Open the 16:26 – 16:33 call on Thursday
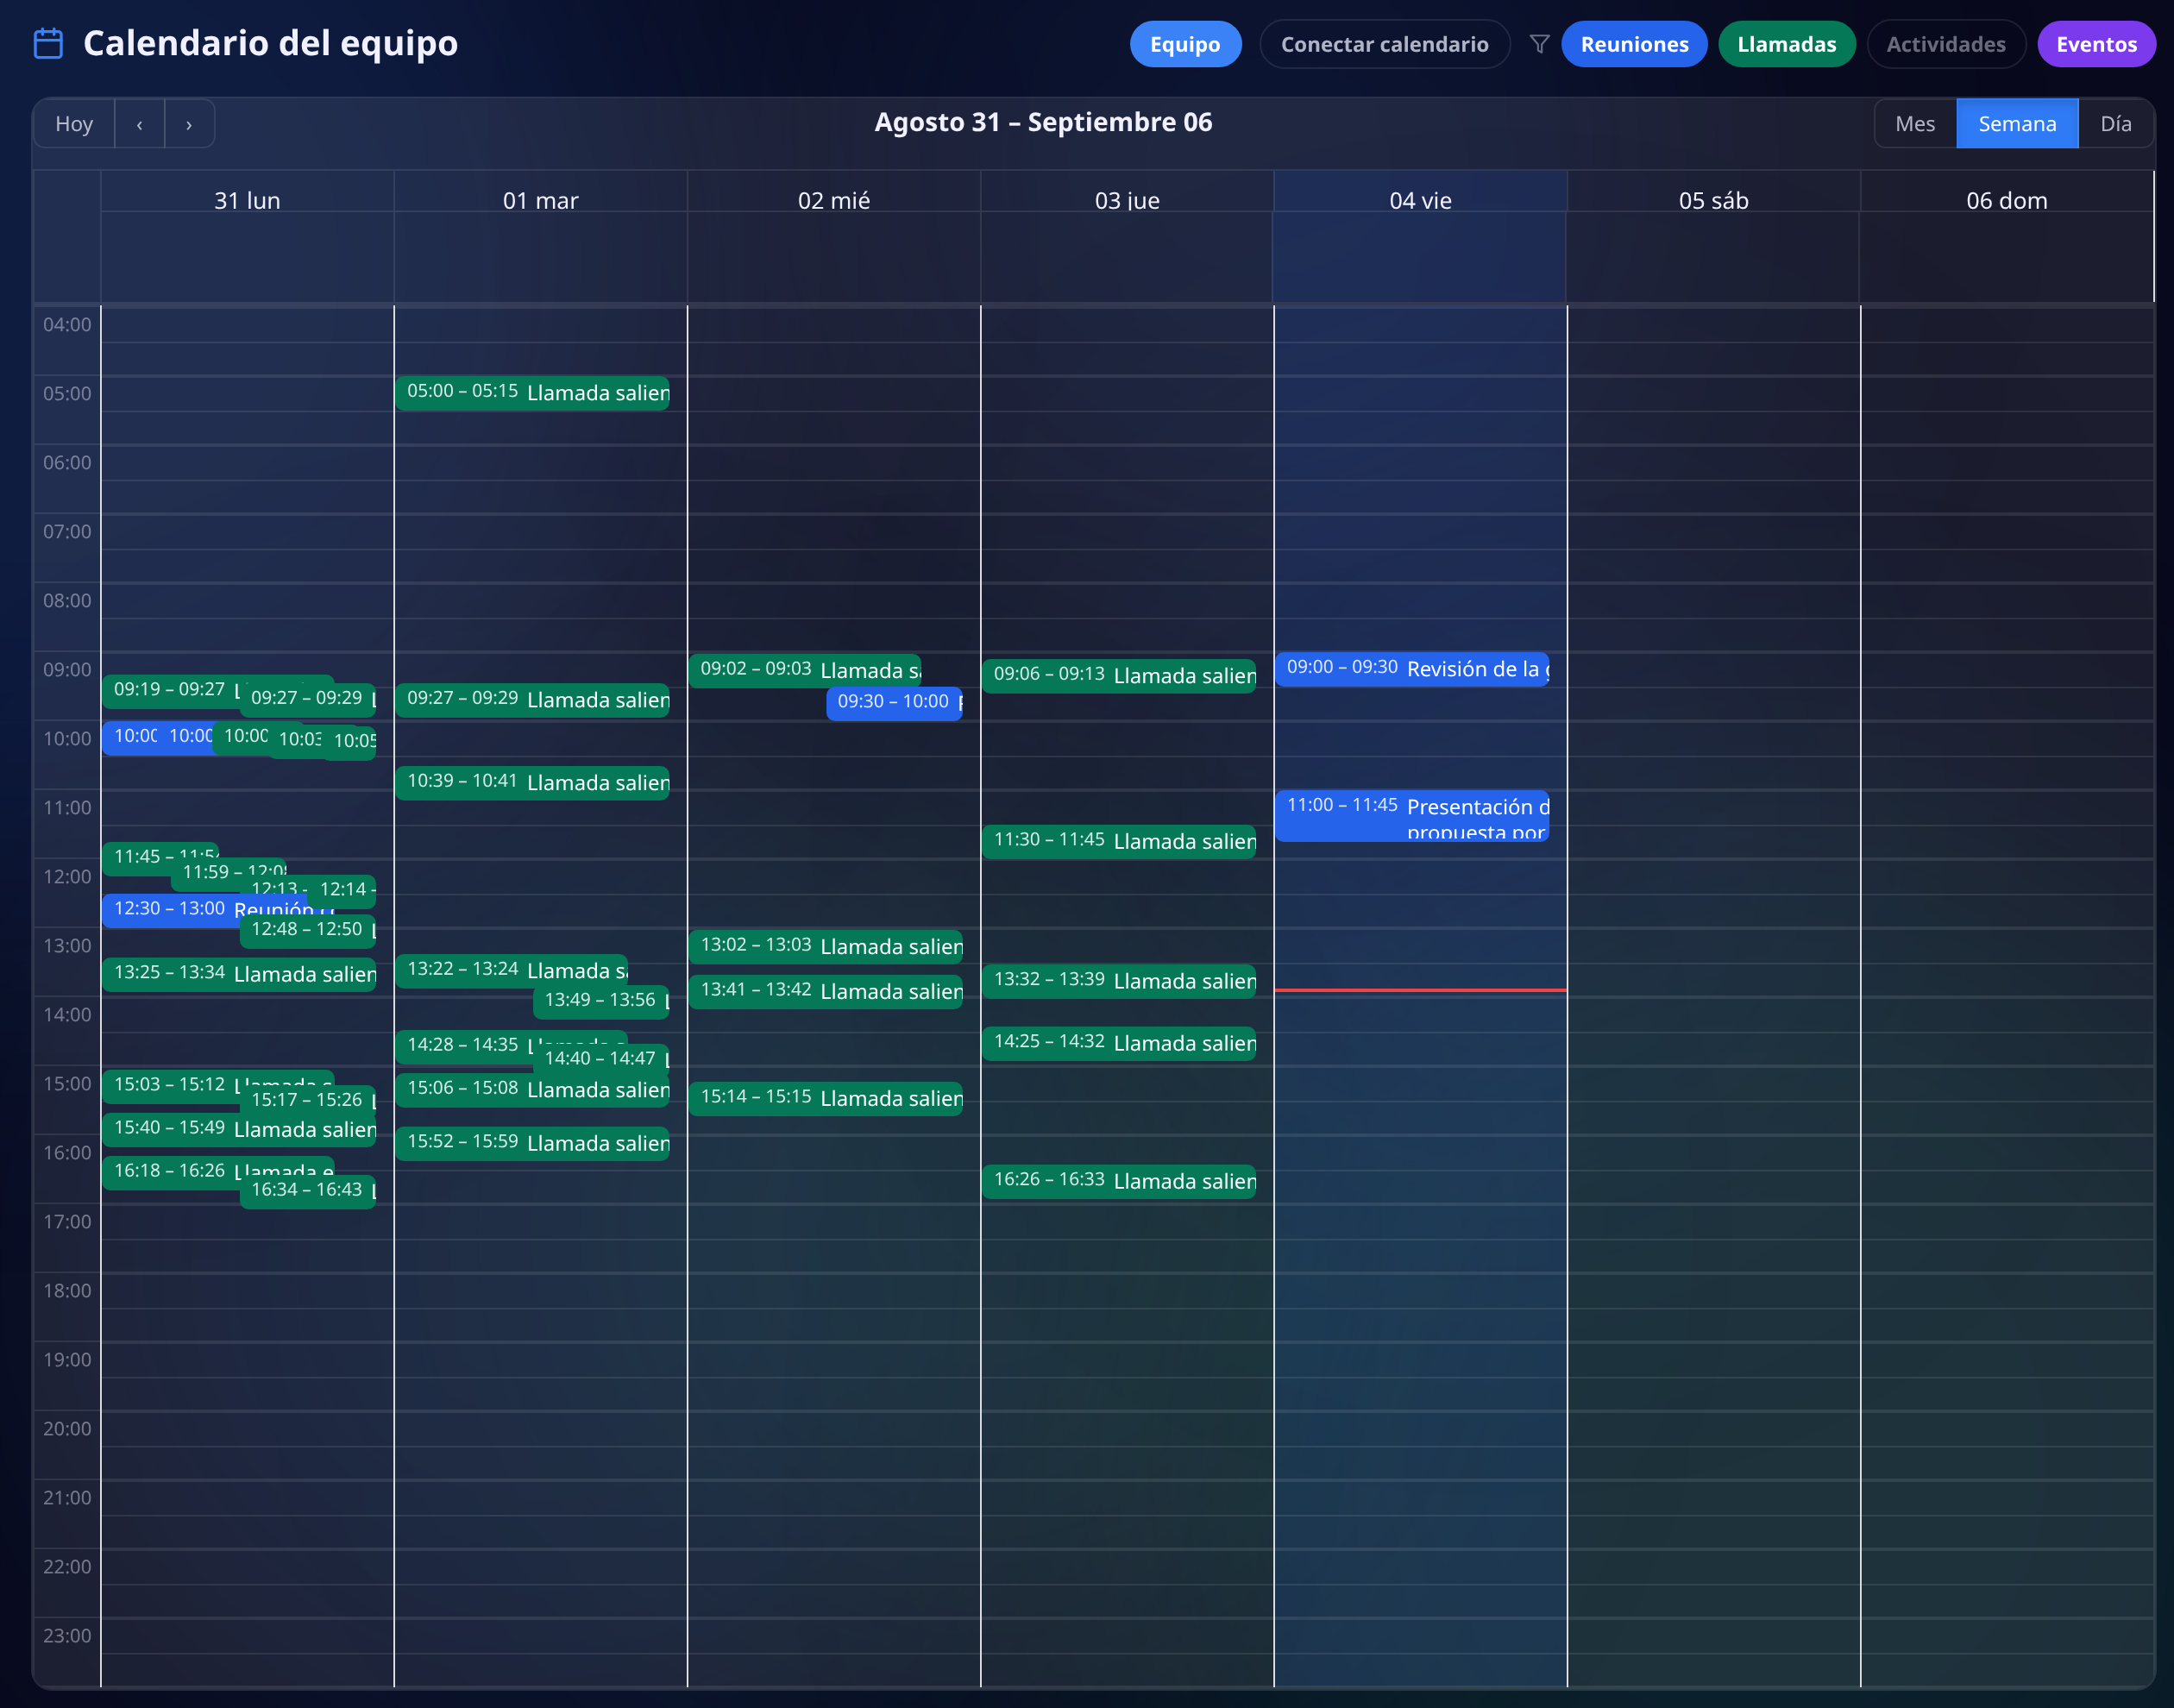The image size is (2174, 1708). 1119,1182
